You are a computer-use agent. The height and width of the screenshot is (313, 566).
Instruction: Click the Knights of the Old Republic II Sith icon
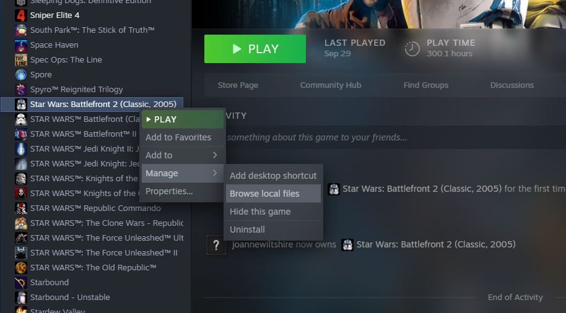21,193
